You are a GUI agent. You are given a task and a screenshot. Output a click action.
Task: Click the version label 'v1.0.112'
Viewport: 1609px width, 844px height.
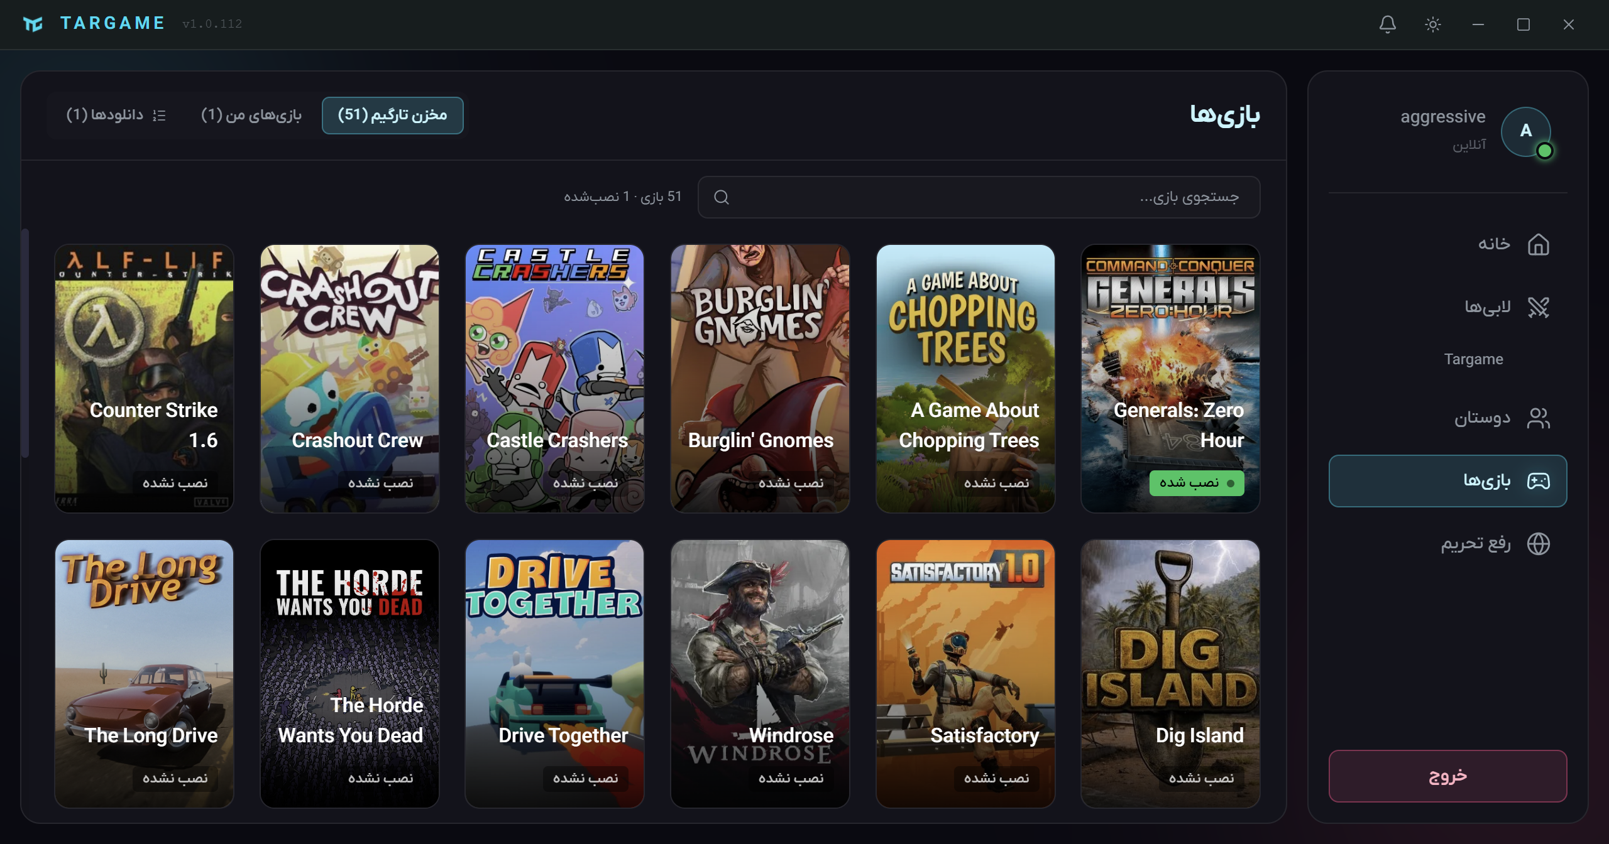tap(212, 24)
